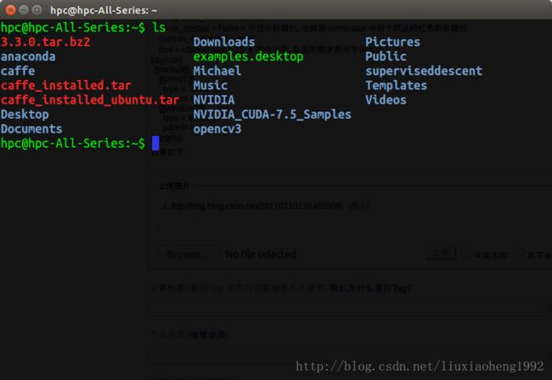
Task: Click the Public directory name
Action: tap(386, 56)
